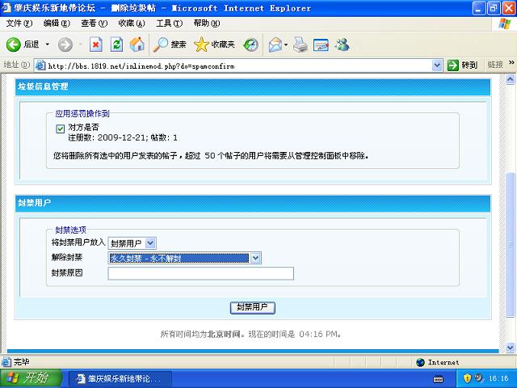Click the Mail envelope icon
The image size is (517, 388).
pyautogui.click(x=275, y=44)
